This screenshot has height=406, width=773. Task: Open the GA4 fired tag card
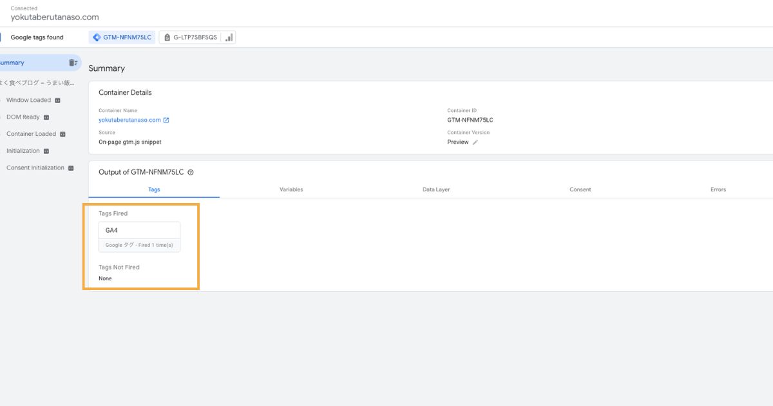click(x=139, y=237)
